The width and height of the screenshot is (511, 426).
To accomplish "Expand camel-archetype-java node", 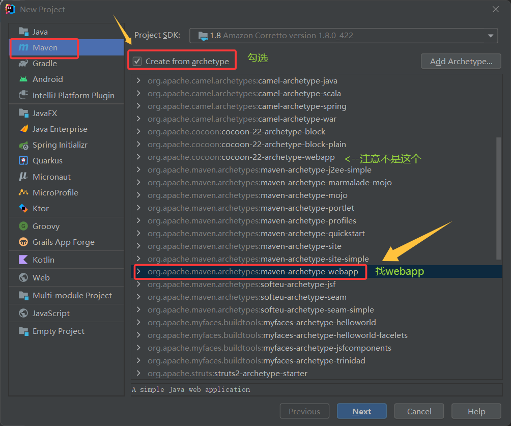I will point(138,80).
